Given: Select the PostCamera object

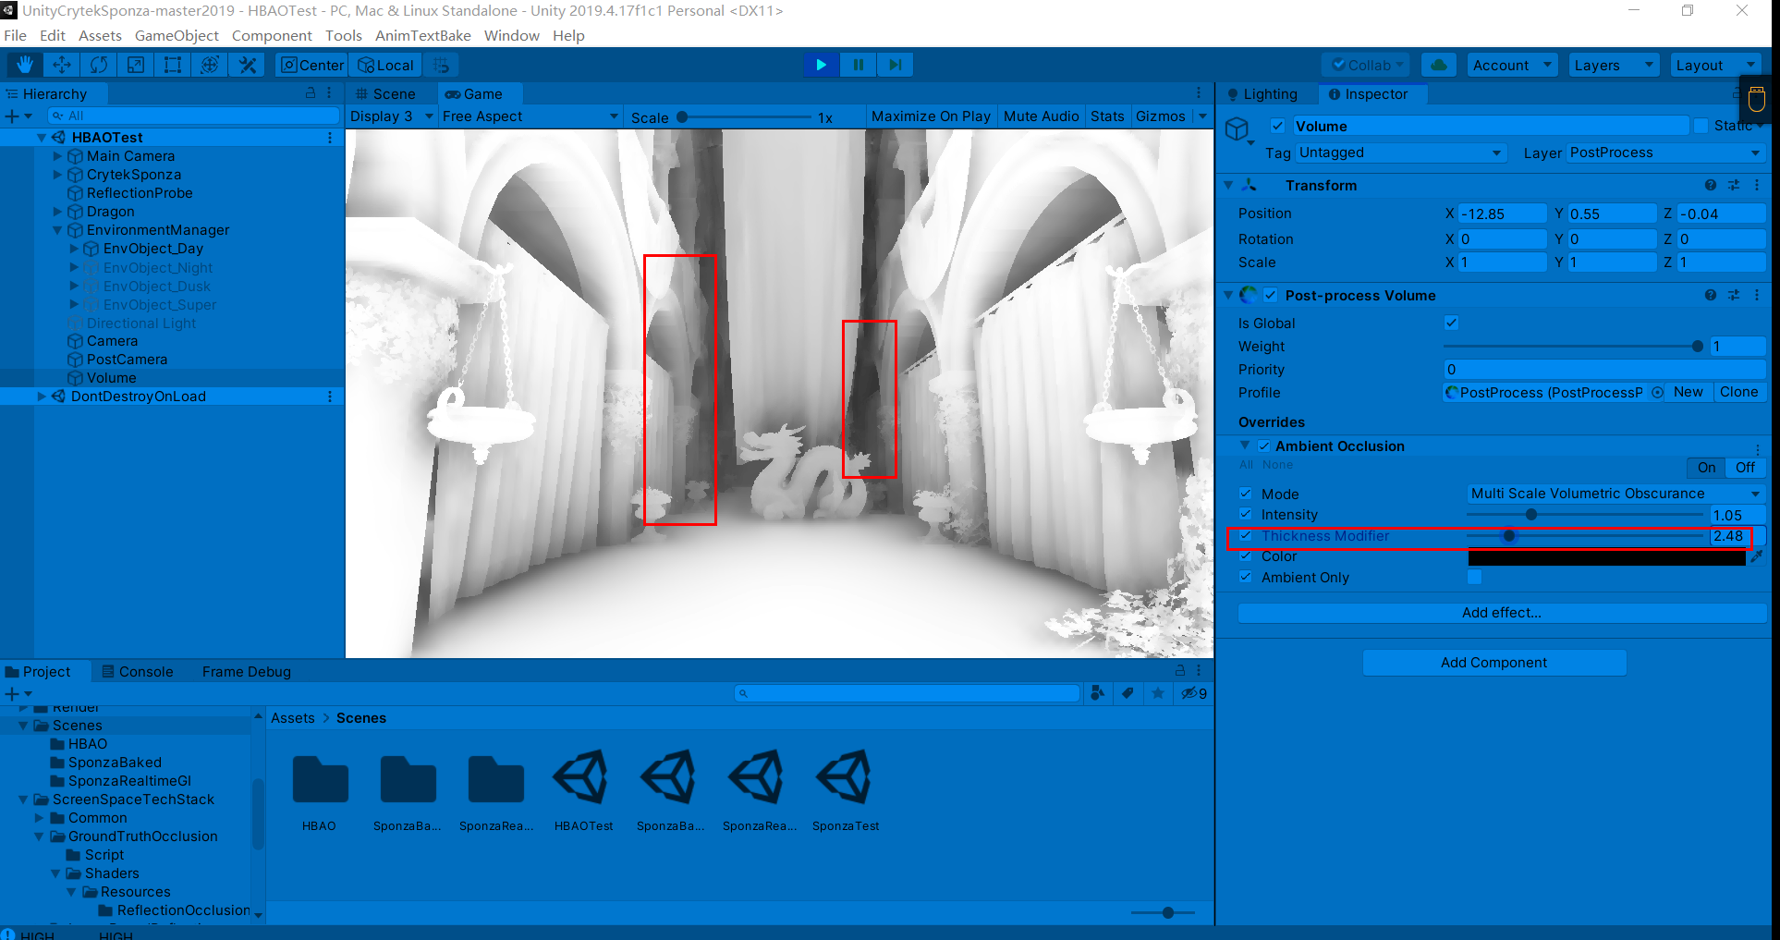Looking at the screenshot, I should tap(127, 359).
